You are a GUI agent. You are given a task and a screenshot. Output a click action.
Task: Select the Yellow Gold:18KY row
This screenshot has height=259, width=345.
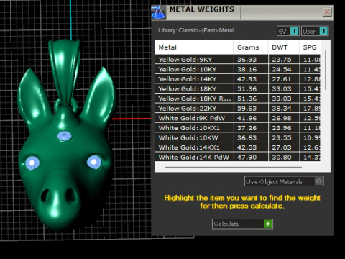click(238, 89)
